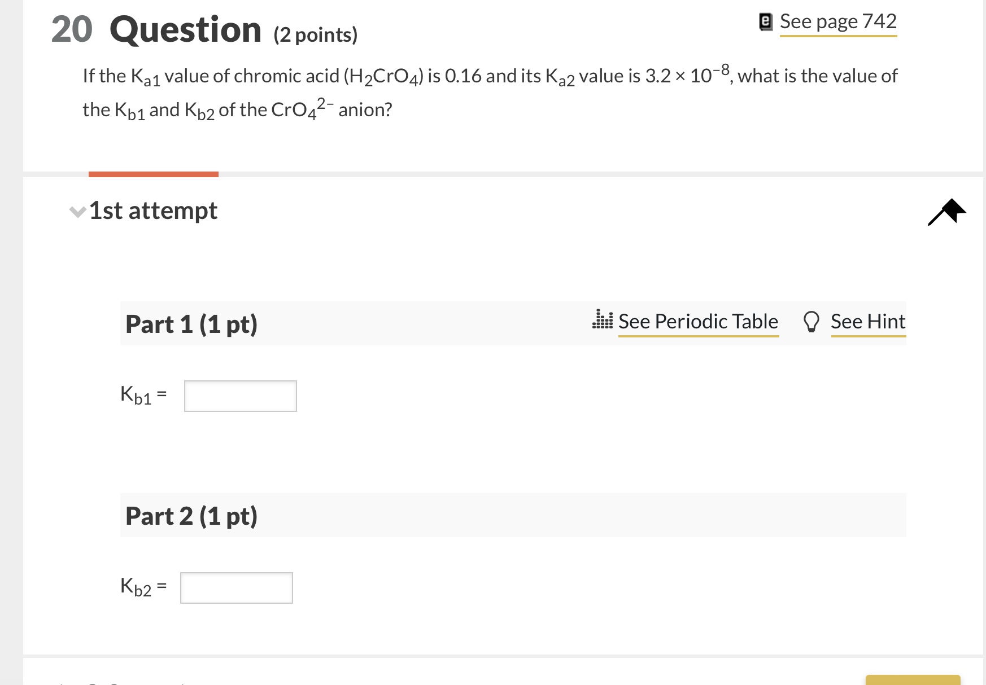This screenshot has width=986, height=685.
Task: Open the See page 742 link
Action: coord(838,22)
